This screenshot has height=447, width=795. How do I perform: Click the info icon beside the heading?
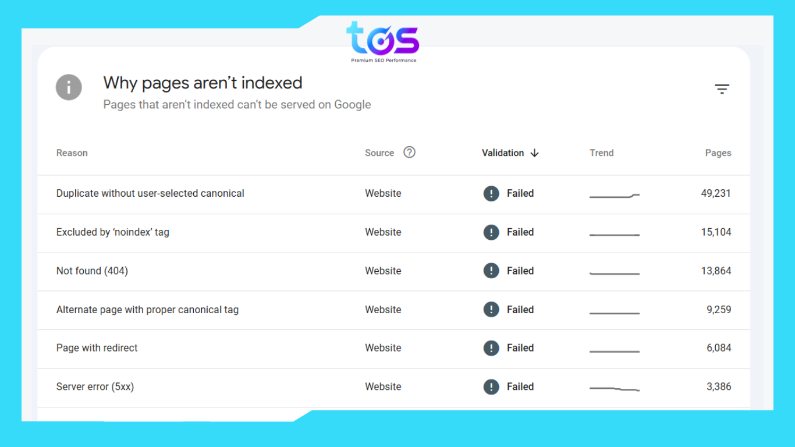(x=69, y=88)
